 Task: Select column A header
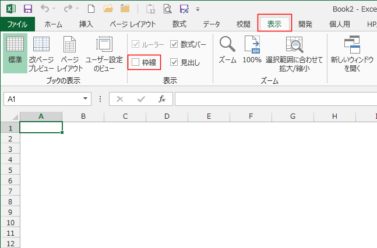(x=41, y=116)
